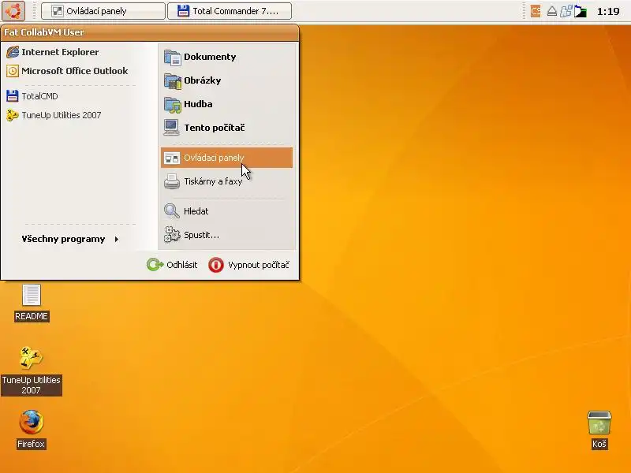
Task: Open Hledat search
Action: pos(226,211)
